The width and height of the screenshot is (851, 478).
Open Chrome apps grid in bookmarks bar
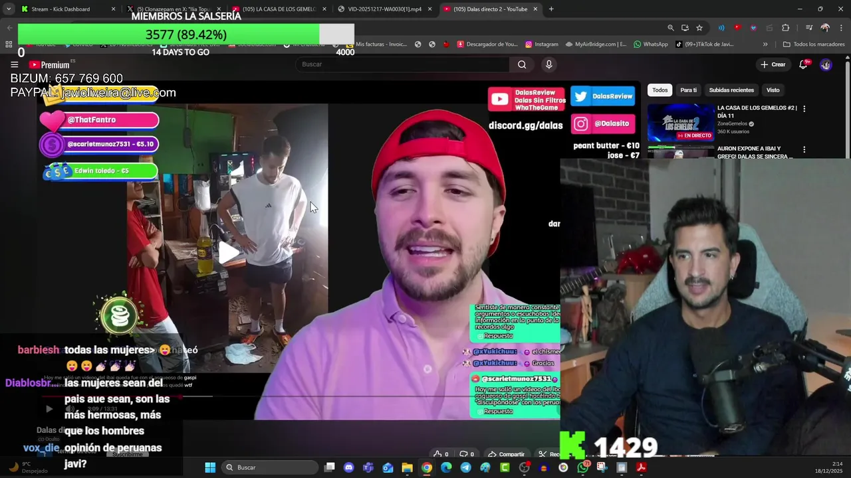point(9,44)
